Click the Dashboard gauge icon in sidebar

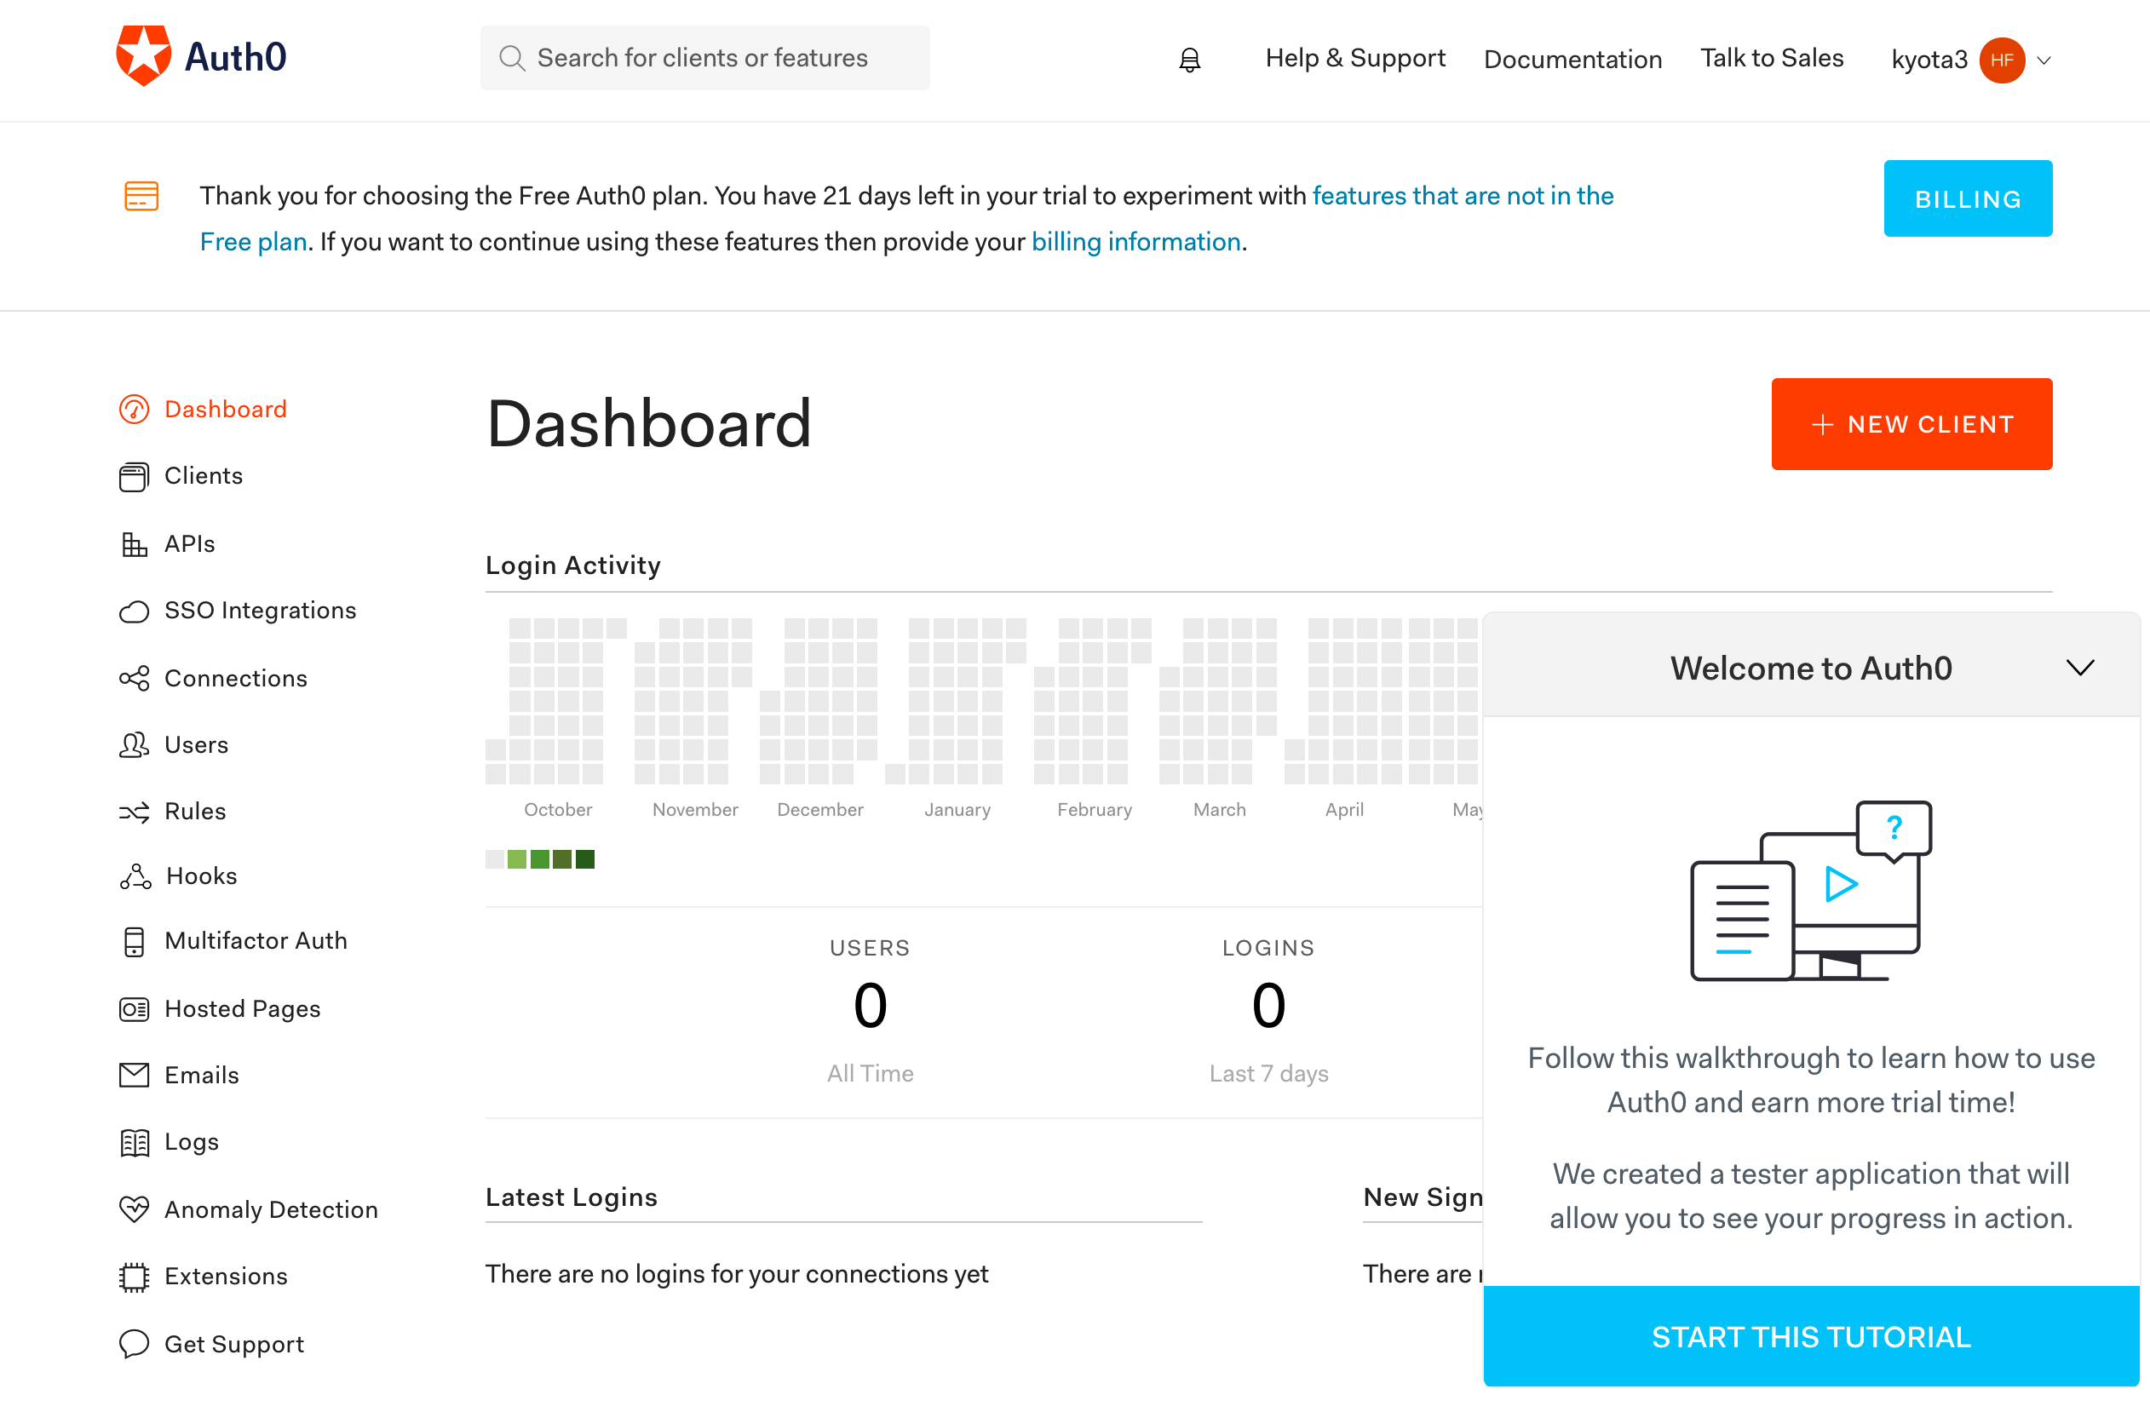[135, 410]
